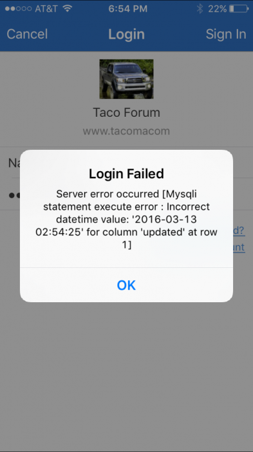Tap the AT&T carrier label
253x452 pixels.
click(x=46, y=8)
